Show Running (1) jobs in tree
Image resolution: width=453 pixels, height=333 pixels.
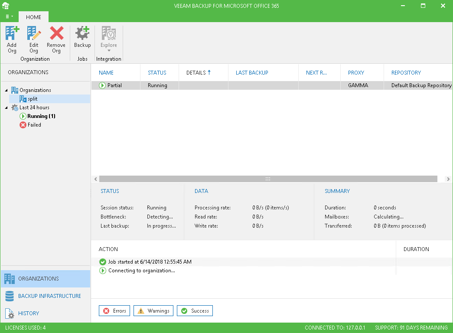tap(41, 116)
